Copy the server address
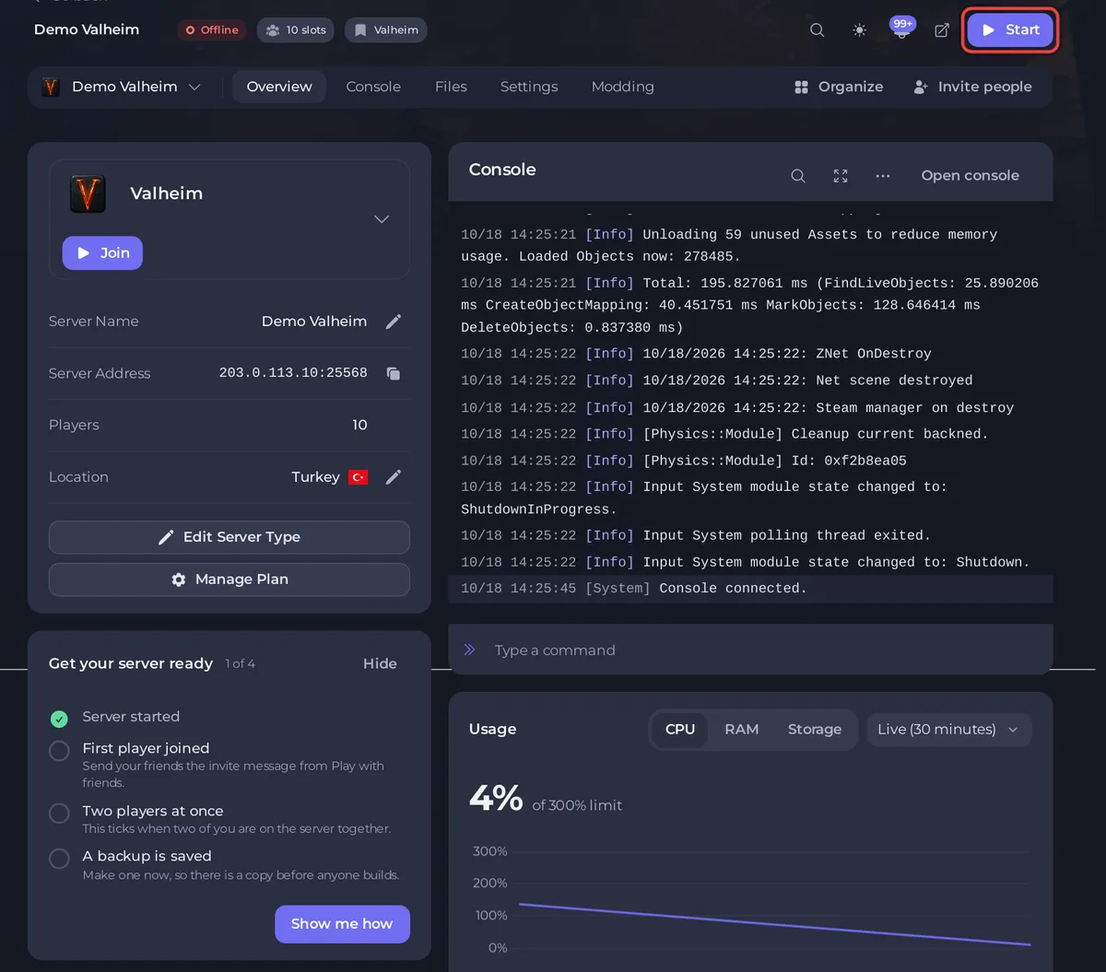 tap(394, 373)
